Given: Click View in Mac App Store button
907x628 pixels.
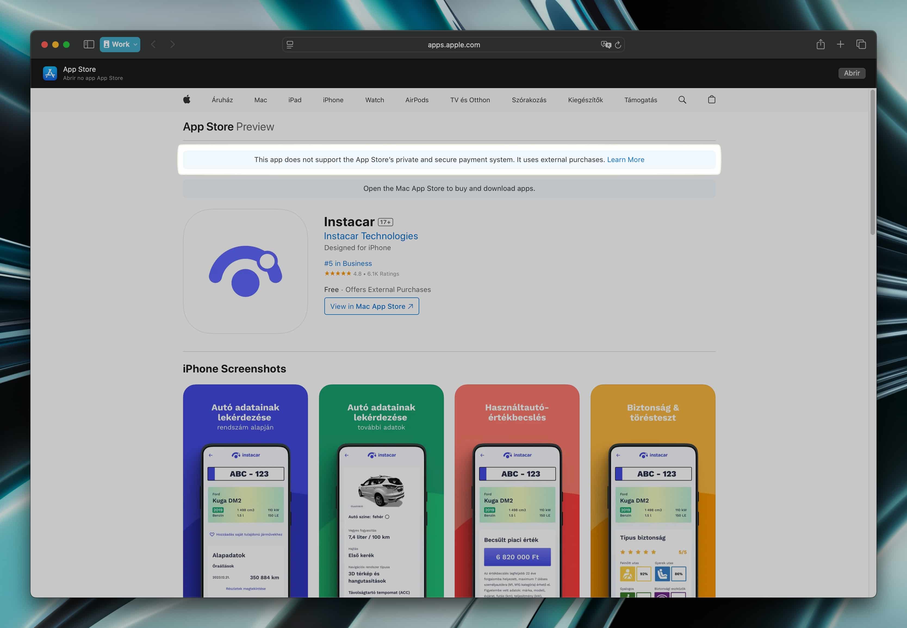Looking at the screenshot, I should coord(371,306).
